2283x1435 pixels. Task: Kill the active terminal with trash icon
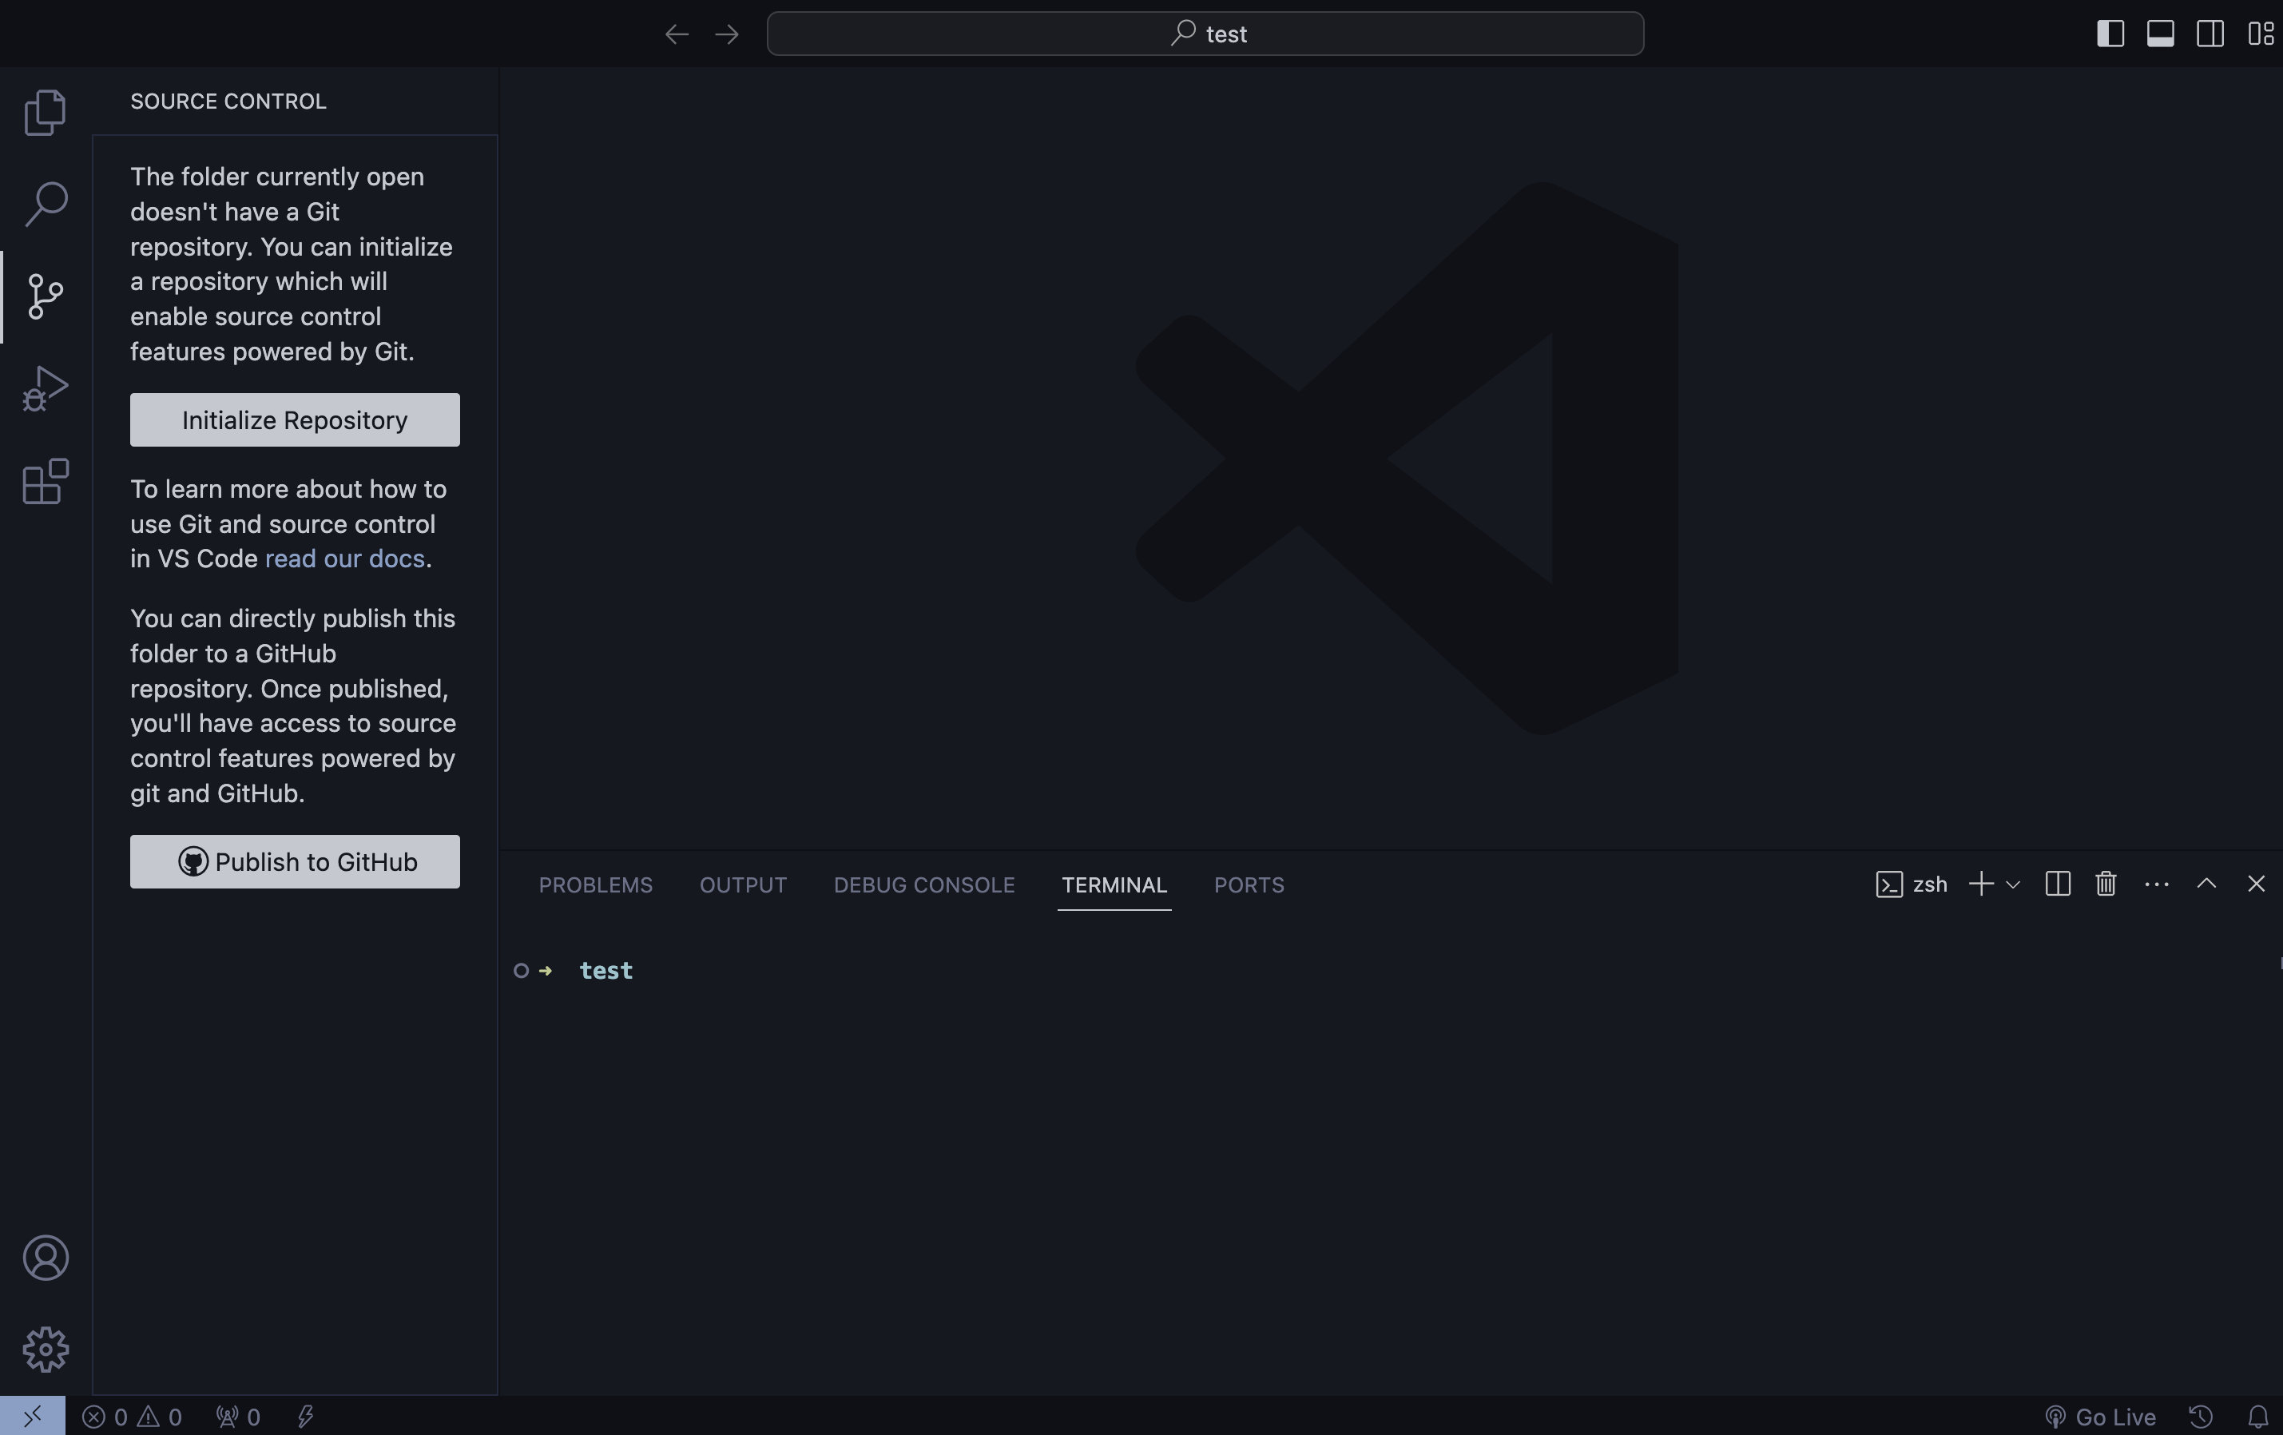[2105, 883]
